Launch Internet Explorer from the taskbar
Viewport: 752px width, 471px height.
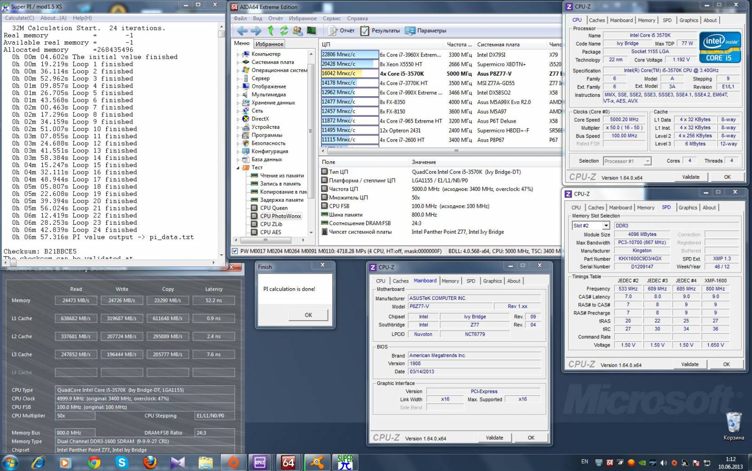tap(38, 463)
